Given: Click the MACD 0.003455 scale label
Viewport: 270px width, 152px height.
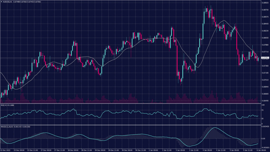Looking at the screenshot, I should (265, 127).
